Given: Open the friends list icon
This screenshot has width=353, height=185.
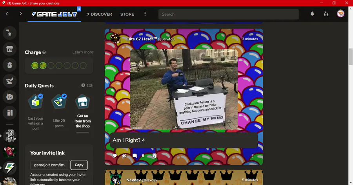Looking at the screenshot, I should coord(326,14).
